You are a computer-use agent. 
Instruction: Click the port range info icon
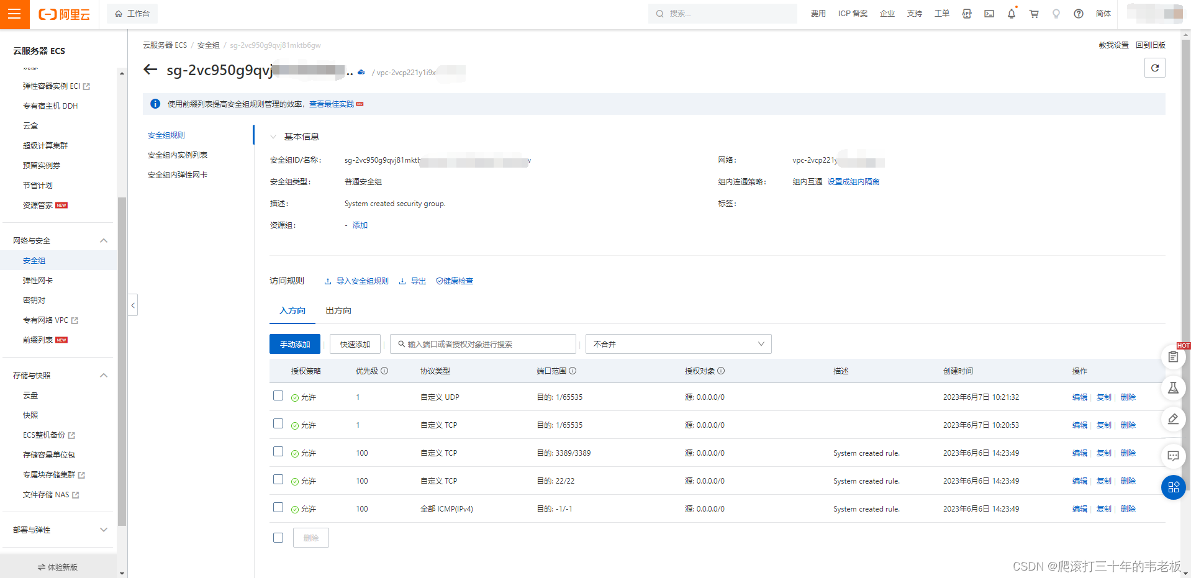573,371
